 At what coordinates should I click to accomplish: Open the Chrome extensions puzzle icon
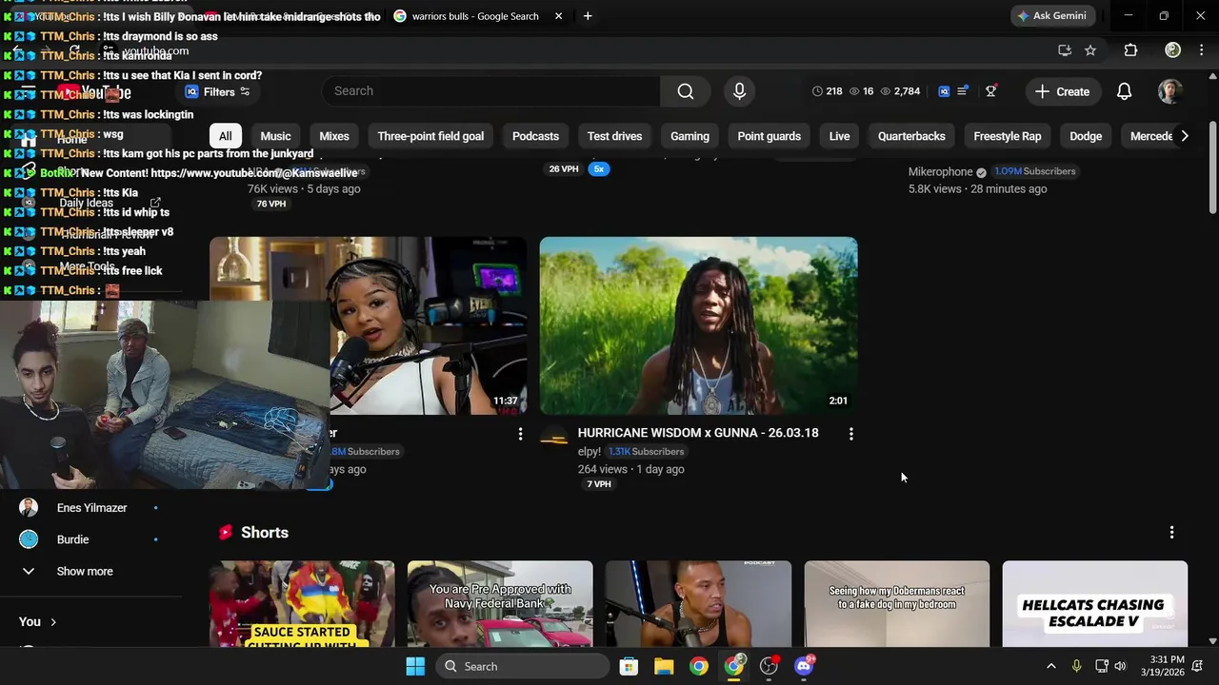(x=1130, y=50)
